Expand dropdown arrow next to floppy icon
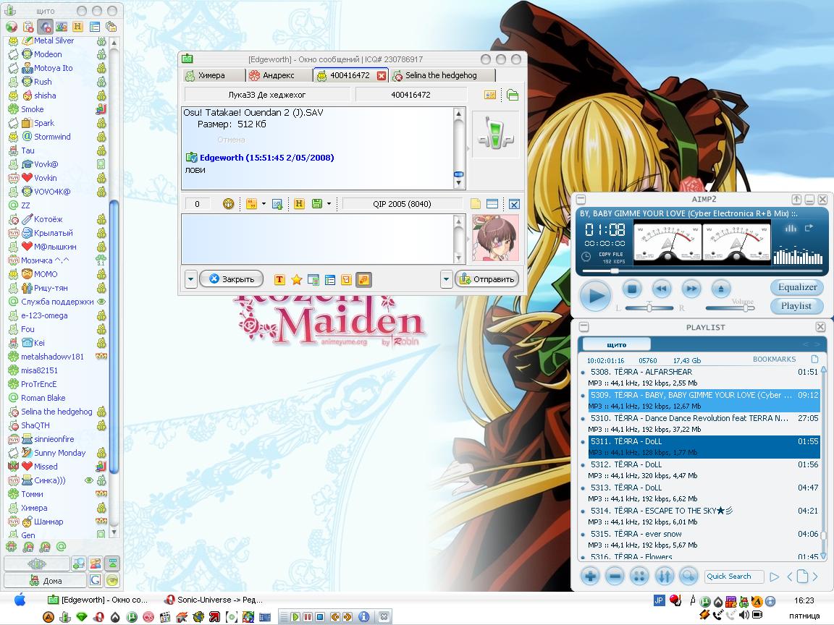Viewport: 834px width, 625px height. (x=329, y=203)
